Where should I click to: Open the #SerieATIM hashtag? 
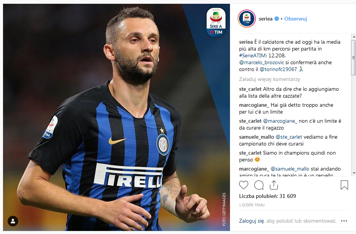(x=252, y=56)
